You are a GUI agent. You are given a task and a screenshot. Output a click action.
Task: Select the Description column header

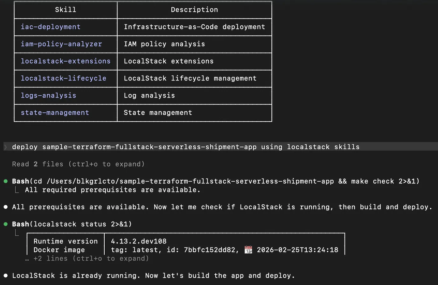click(194, 10)
